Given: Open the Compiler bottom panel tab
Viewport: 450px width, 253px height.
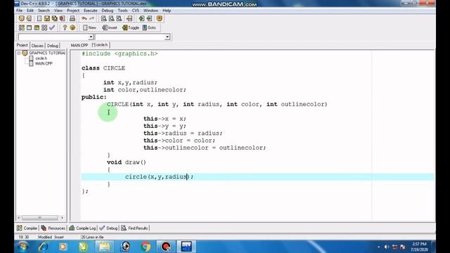Looking at the screenshot, I should 27,228.
